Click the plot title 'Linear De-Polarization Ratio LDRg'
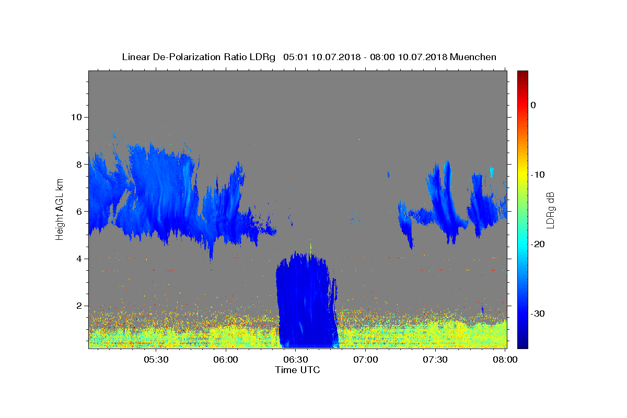This screenshot has width=627, height=418. click(199, 57)
